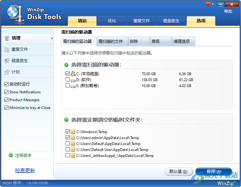The height and width of the screenshot is (187, 241).
Task: Click the WinZip Disk Tools logo icon
Action: click(16, 14)
